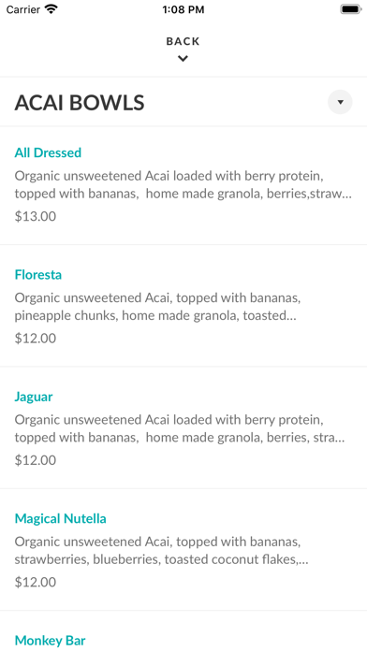Viewport: 367px width, 651px height.
Task: Click the Jaguar $12.00 price
Action: [36, 460]
